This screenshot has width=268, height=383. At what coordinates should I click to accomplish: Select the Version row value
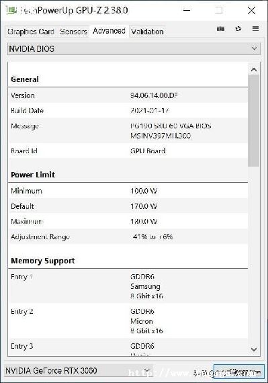(x=154, y=95)
